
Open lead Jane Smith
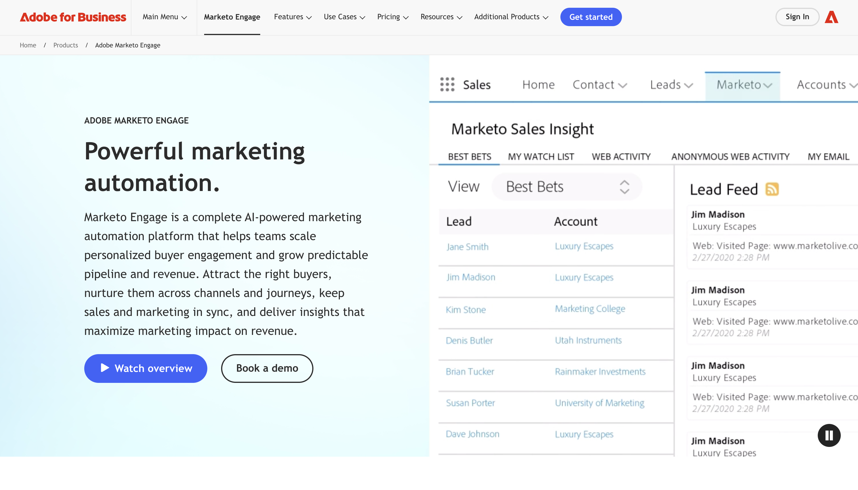click(467, 247)
